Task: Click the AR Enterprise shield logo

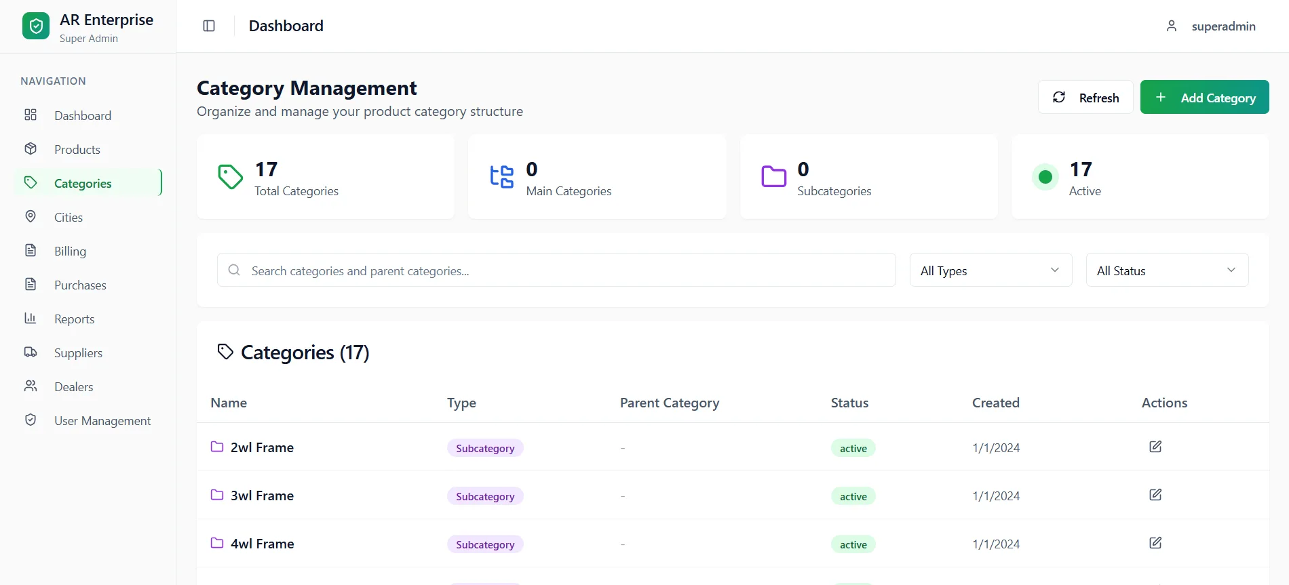Action: pyautogui.click(x=36, y=26)
